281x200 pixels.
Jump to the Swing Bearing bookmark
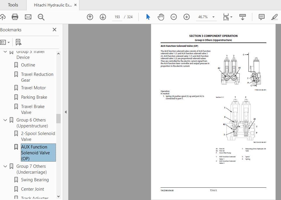35,180
